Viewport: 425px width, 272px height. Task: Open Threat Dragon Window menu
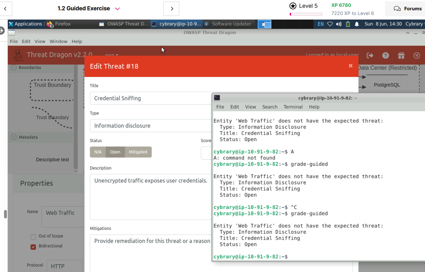coord(58,41)
